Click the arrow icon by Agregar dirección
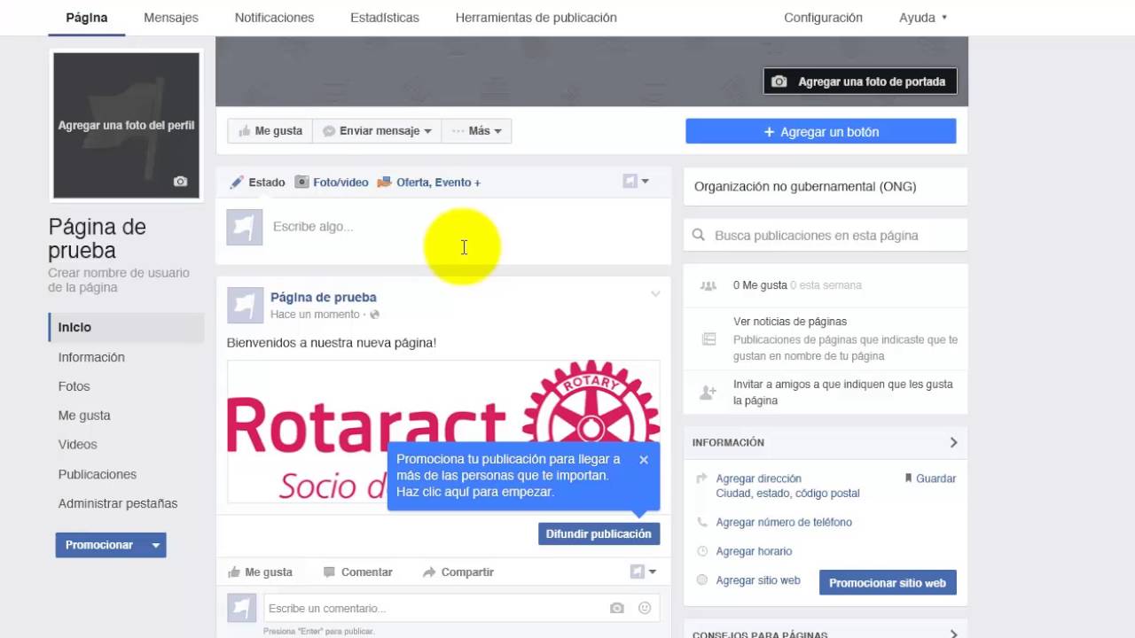The width and height of the screenshot is (1135, 638). [x=702, y=478]
